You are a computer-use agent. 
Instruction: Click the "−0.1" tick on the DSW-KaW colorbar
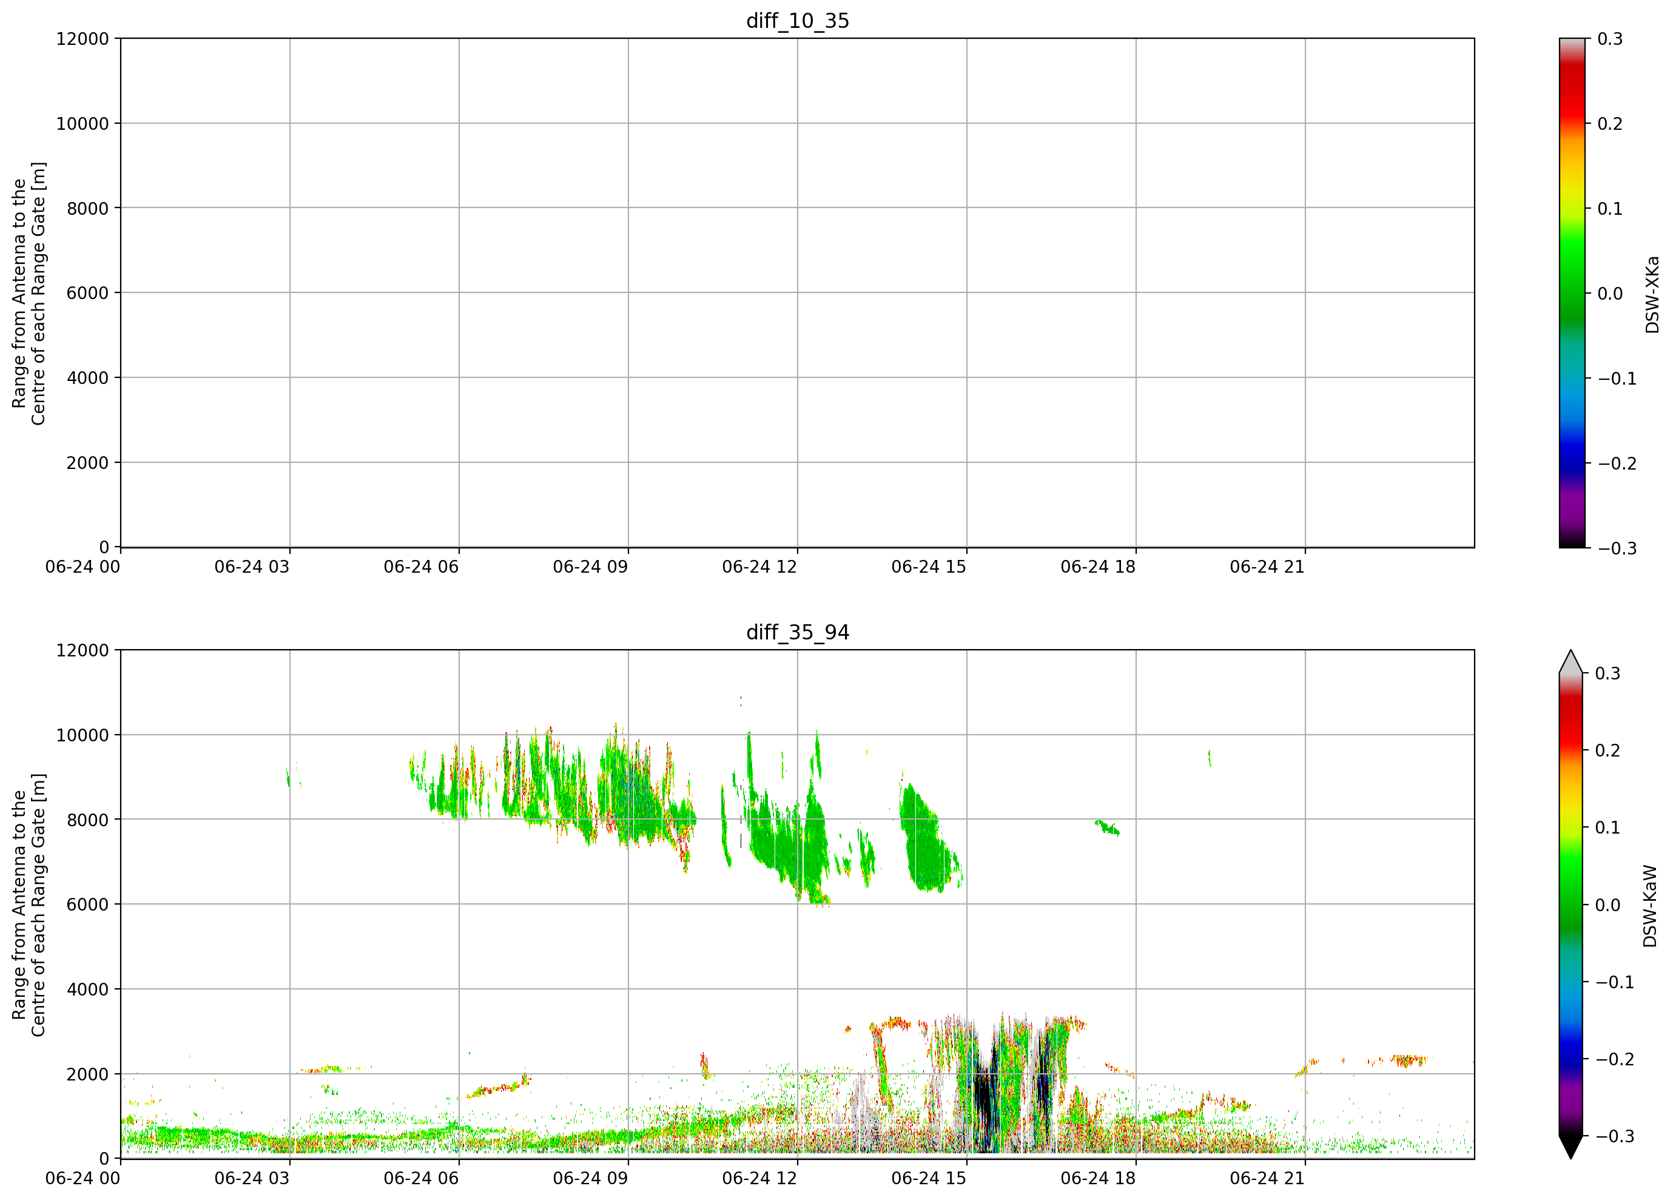click(1615, 982)
